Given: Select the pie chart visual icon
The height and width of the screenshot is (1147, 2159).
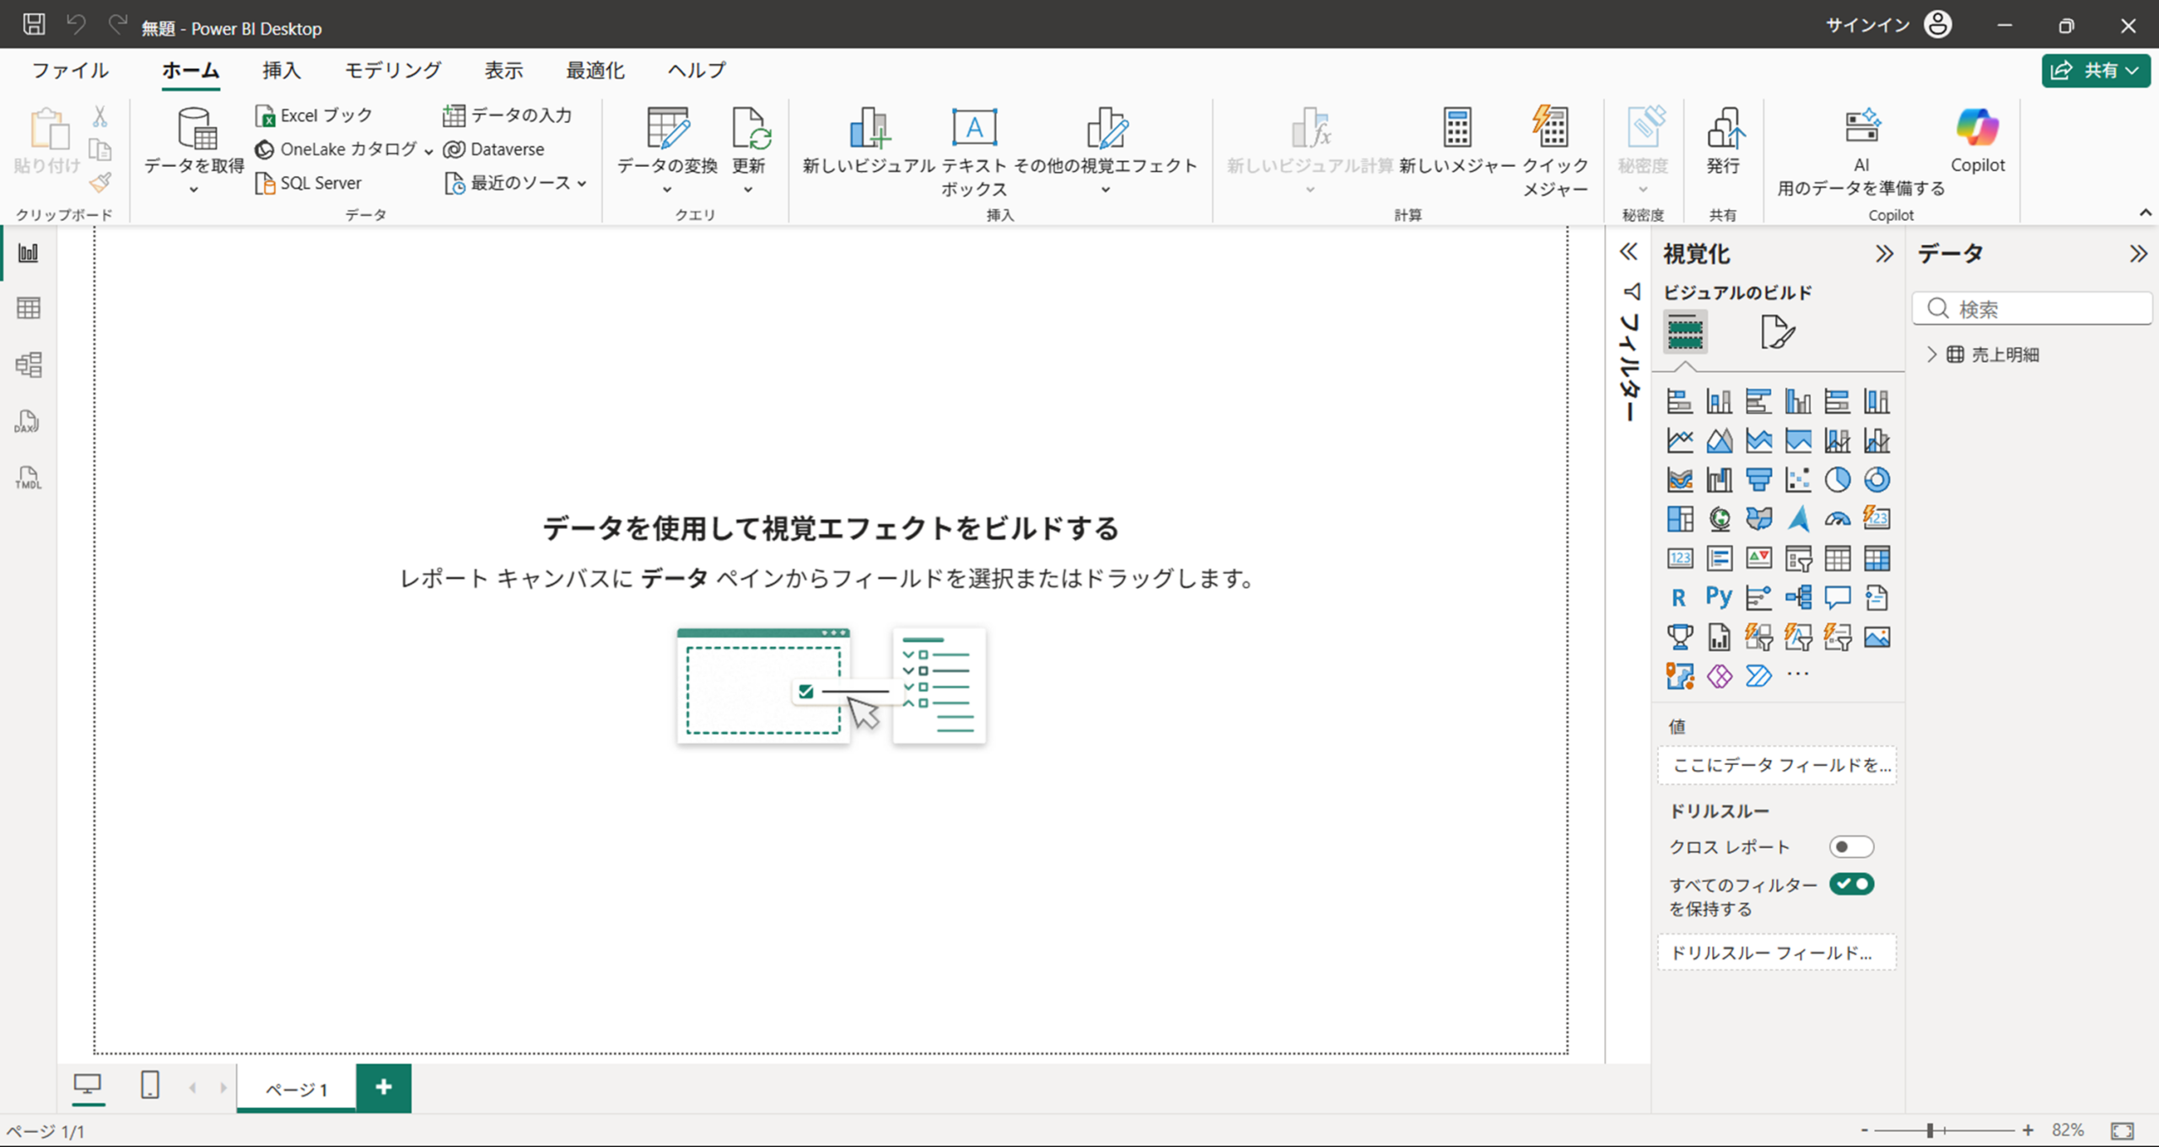Looking at the screenshot, I should (1837, 480).
